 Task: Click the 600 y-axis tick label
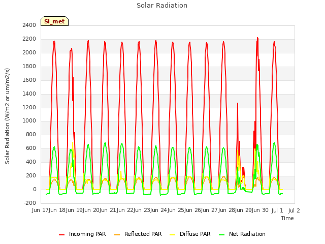point(31,148)
